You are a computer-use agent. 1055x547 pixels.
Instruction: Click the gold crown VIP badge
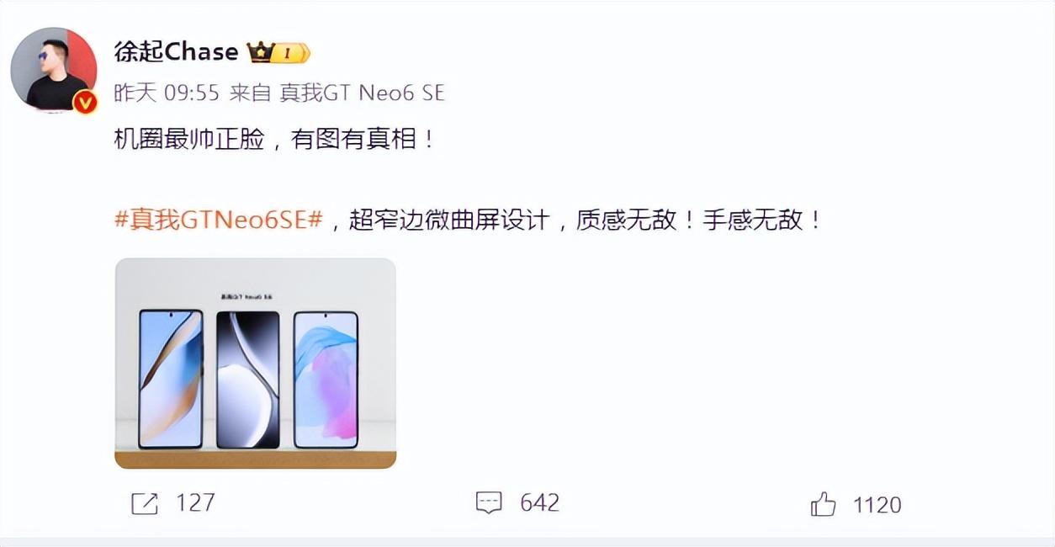click(x=261, y=52)
